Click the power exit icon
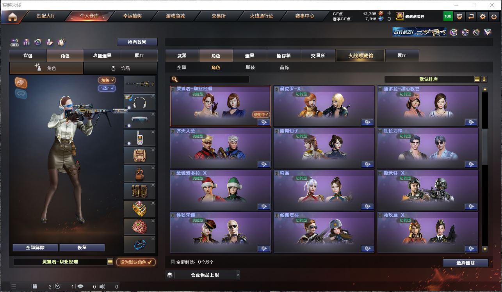The image size is (502, 292). click(x=494, y=16)
